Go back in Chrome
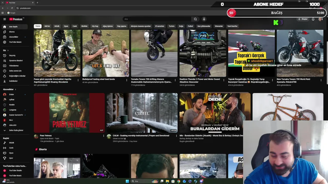The width and height of the screenshot is (328, 184). tap(3, 8)
